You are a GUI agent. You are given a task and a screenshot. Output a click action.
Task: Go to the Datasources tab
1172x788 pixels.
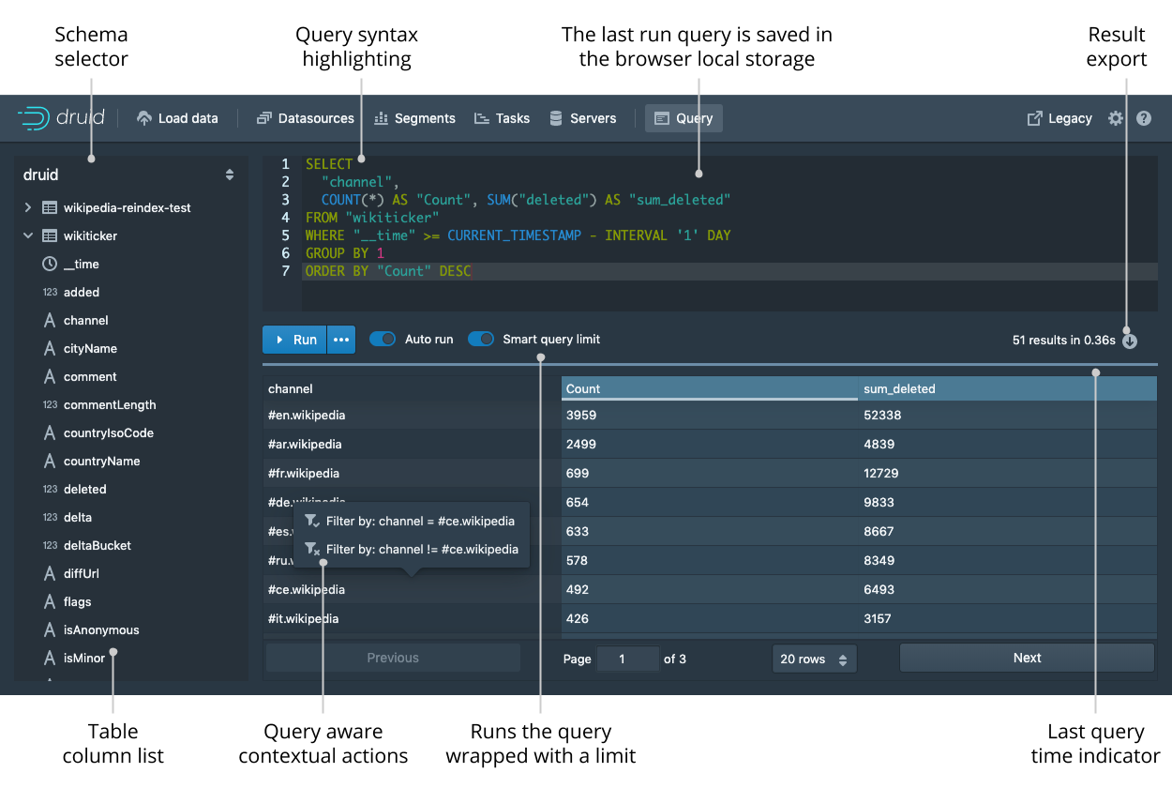(306, 118)
